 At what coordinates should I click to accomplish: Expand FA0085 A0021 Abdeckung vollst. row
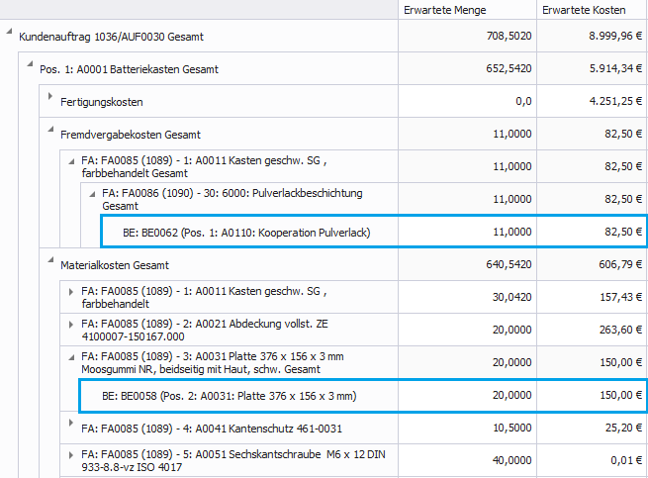point(71,324)
